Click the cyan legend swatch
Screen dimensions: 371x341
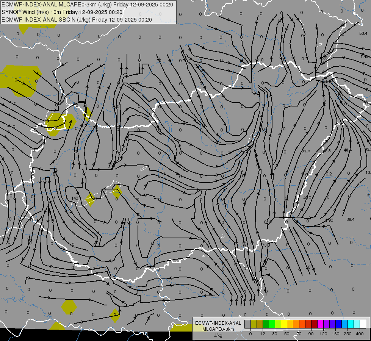click(351, 324)
